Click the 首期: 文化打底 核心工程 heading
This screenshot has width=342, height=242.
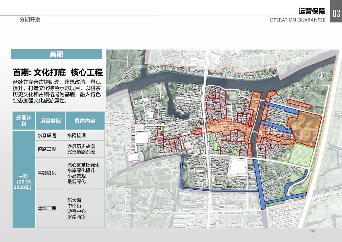[x=58, y=72]
